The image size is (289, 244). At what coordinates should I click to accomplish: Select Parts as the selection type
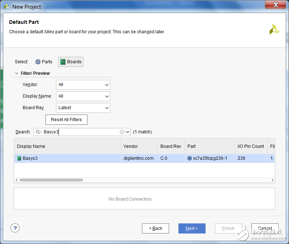pyautogui.click(x=44, y=62)
